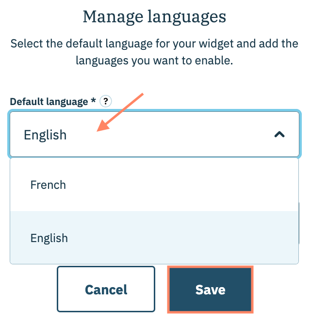The width and height of the screenshot is (311, 321).
Task: Click the selected English value in the field
Action: tap(45, 135)
